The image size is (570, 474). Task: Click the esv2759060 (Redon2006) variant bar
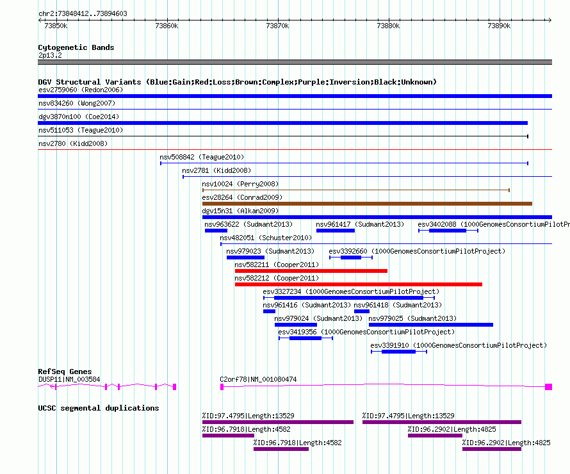point(295,96)
